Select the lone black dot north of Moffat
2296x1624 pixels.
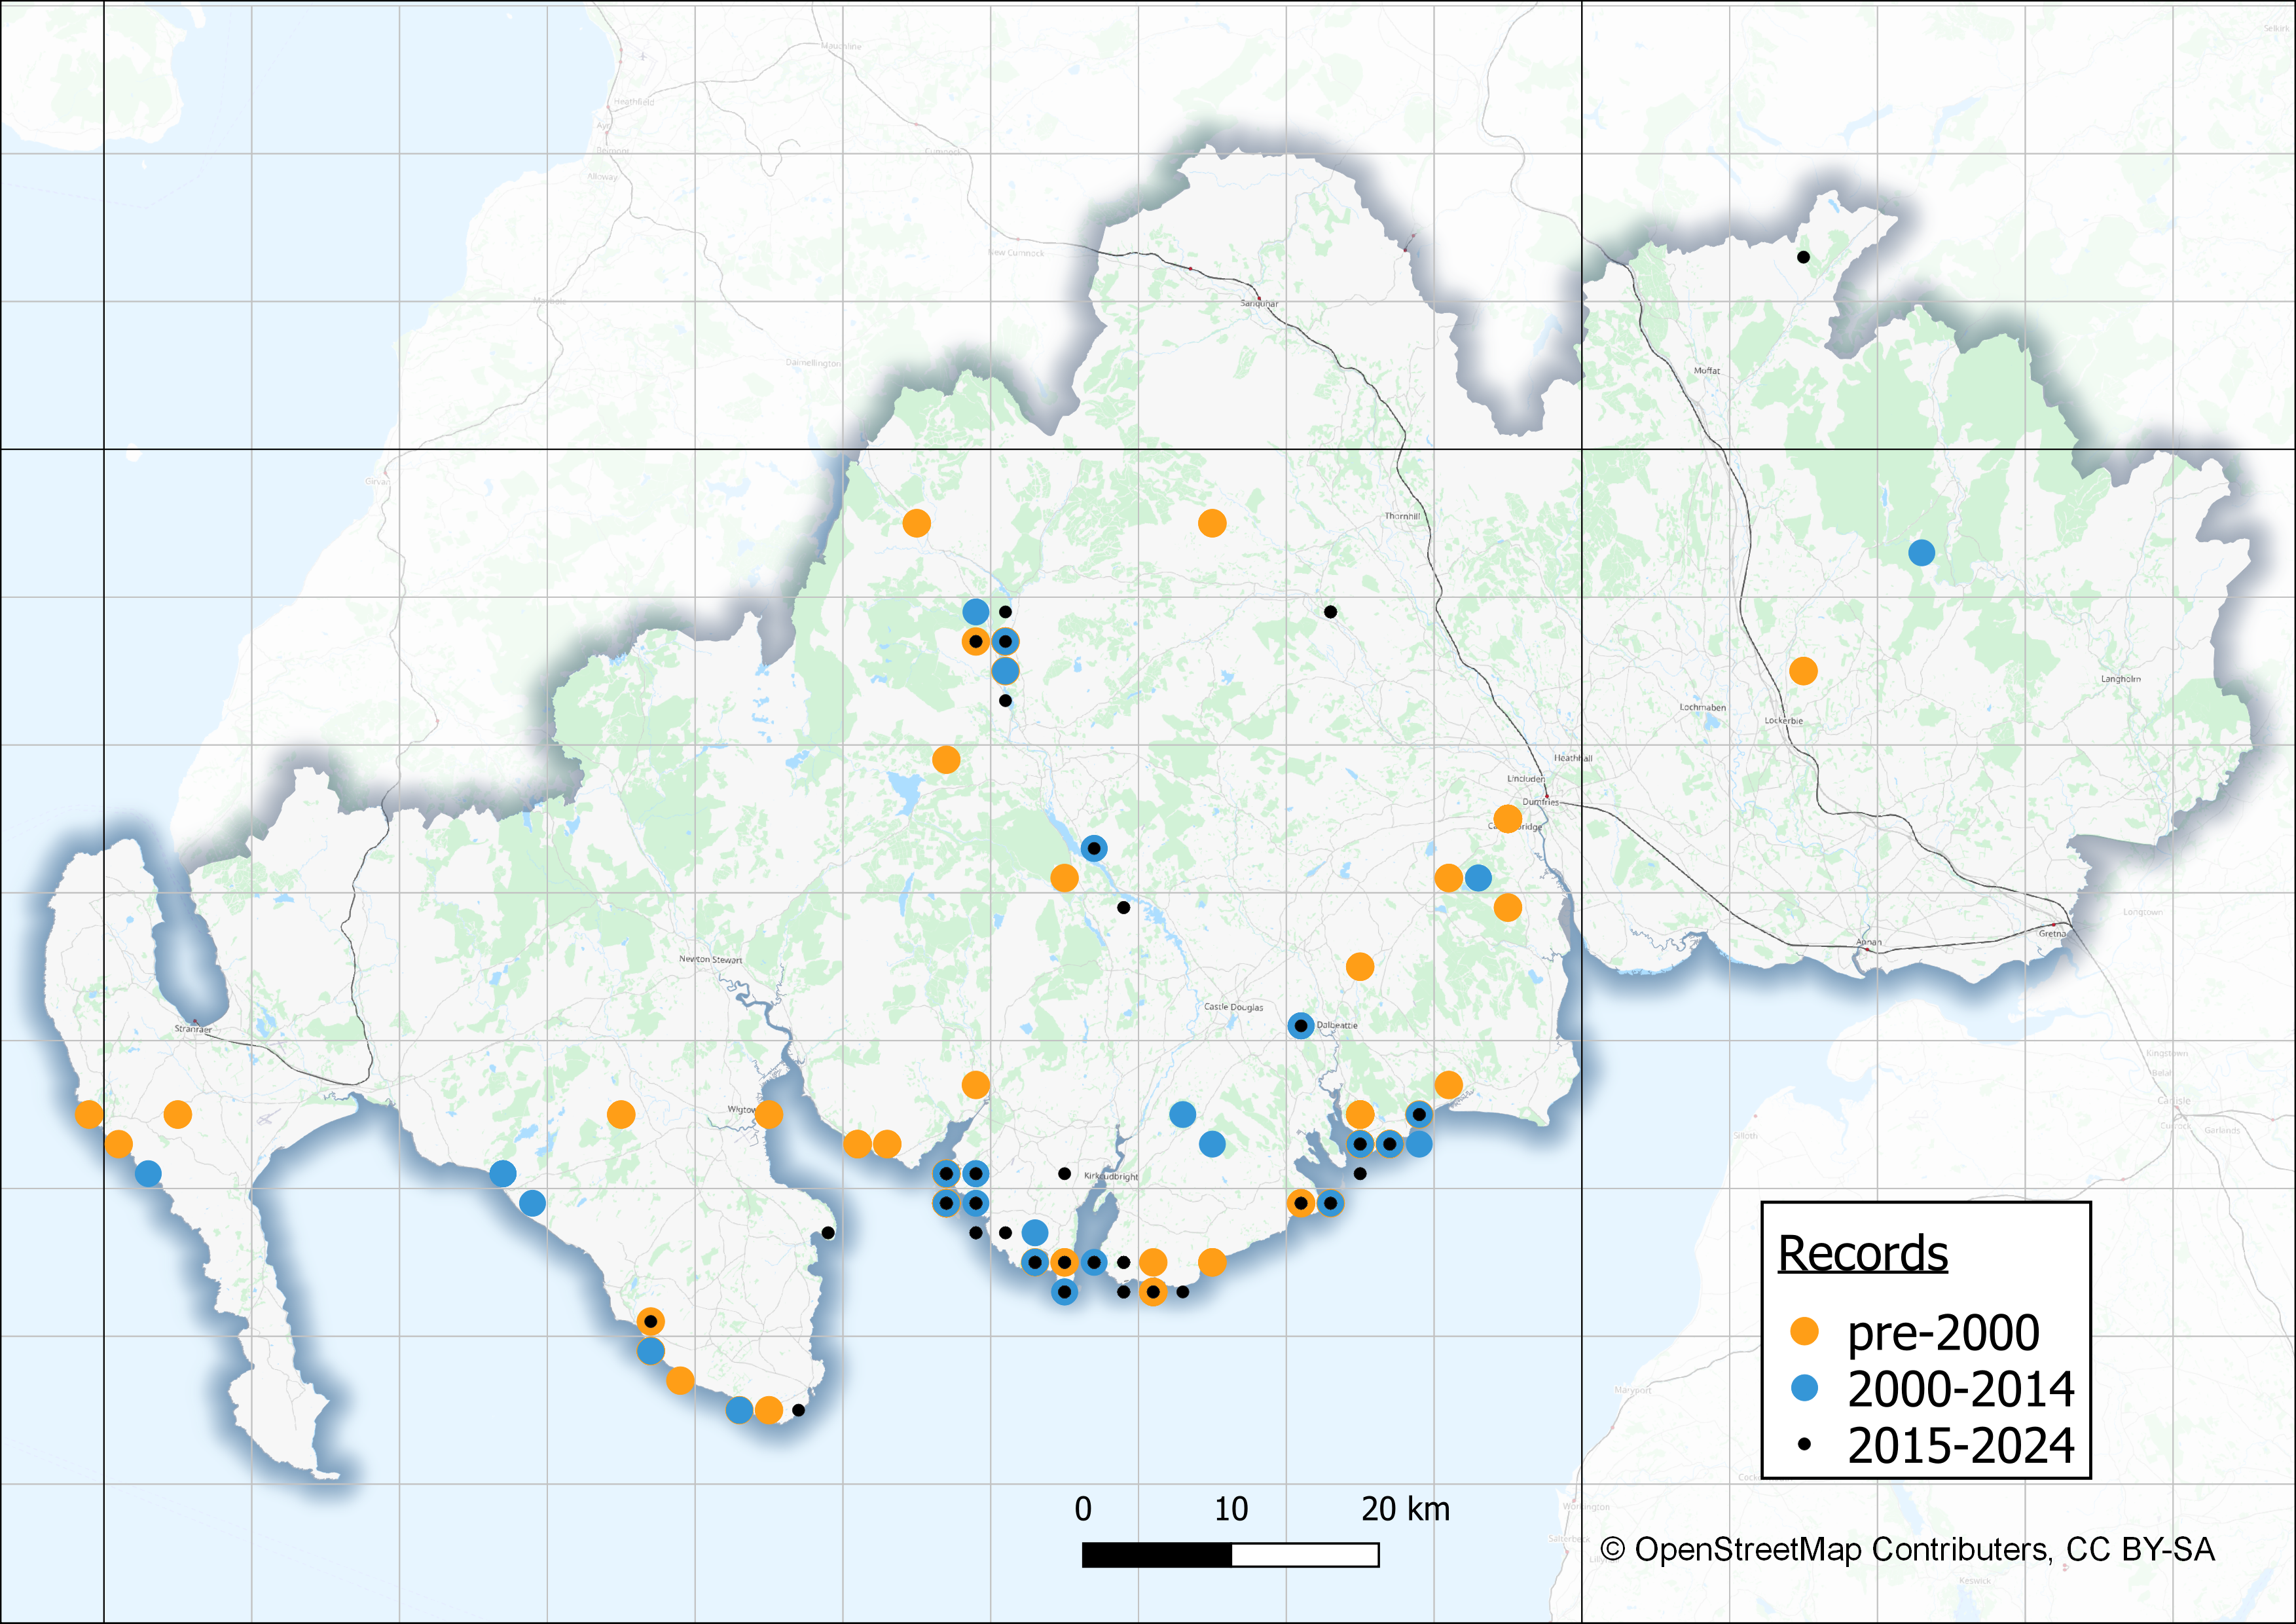point(1803,257)
